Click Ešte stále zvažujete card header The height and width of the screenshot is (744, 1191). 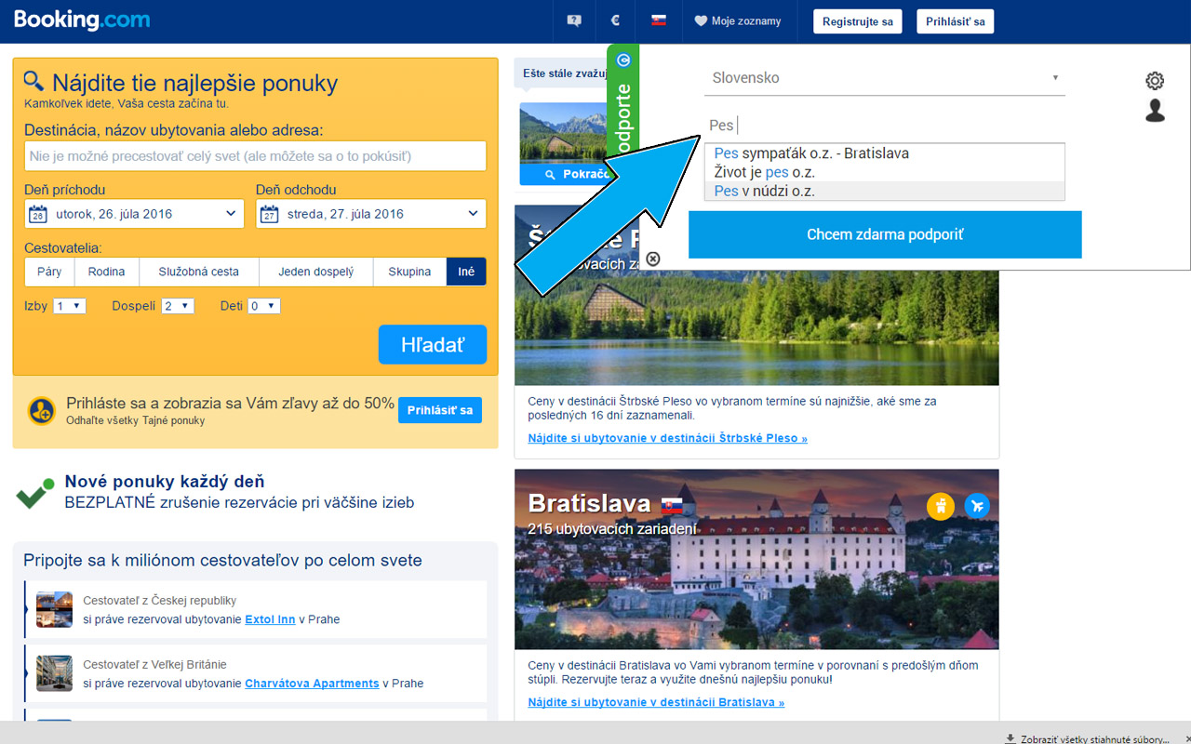[565, 73]
